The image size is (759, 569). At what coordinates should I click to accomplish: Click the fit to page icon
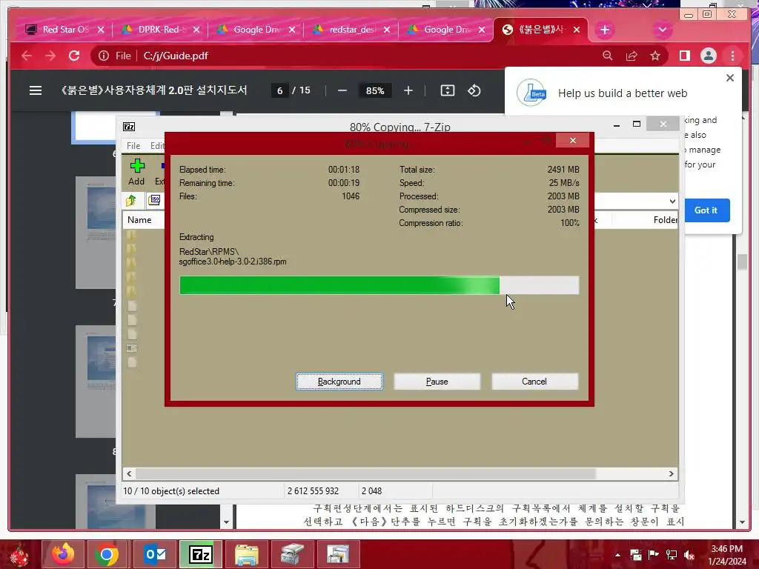coord(447,90)
